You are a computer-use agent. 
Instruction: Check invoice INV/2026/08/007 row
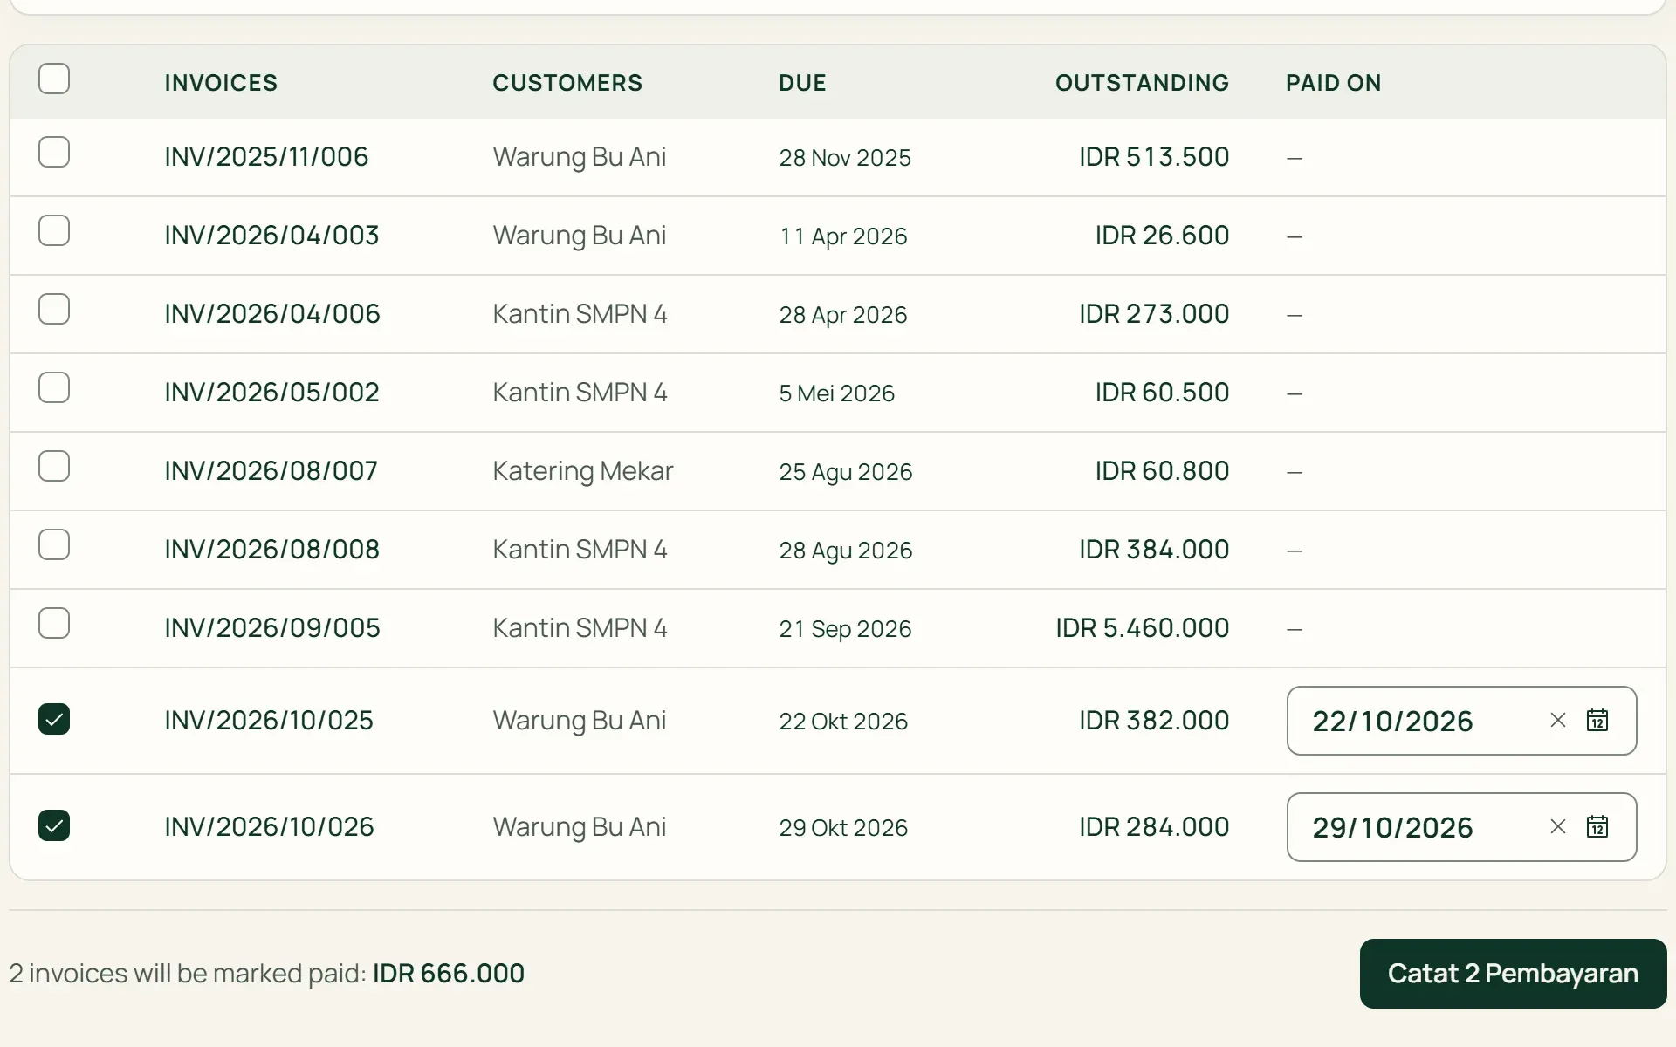point(54,466)
